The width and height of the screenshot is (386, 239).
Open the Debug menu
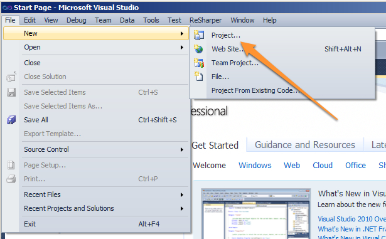(x=77, y=20)
